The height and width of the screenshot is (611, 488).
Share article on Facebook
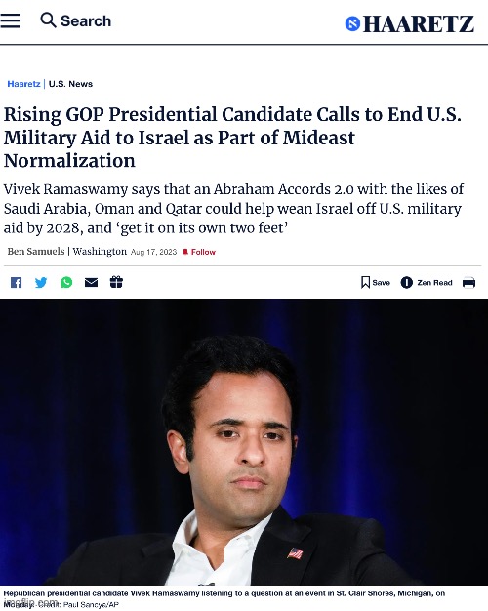(16, 282)
